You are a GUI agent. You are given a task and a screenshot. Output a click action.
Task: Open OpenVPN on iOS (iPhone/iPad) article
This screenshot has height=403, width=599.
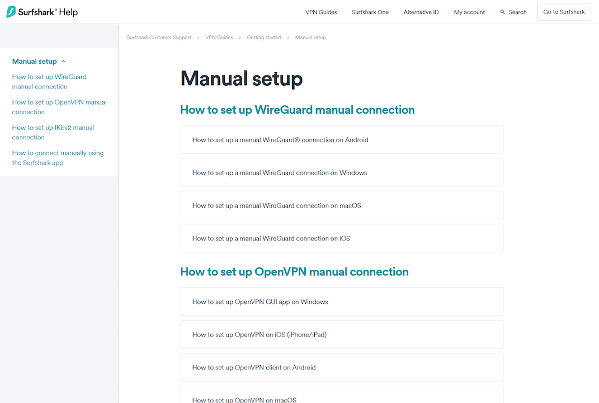[259, 335]
